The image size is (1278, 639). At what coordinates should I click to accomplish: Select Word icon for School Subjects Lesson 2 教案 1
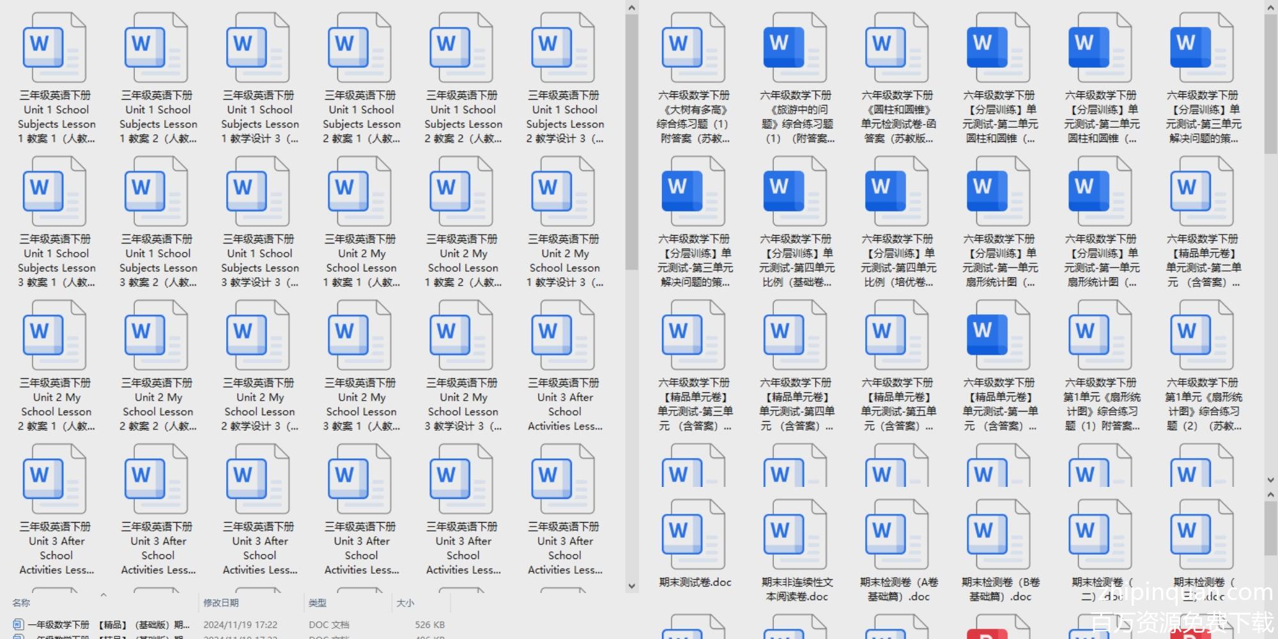tap(359, 48)
